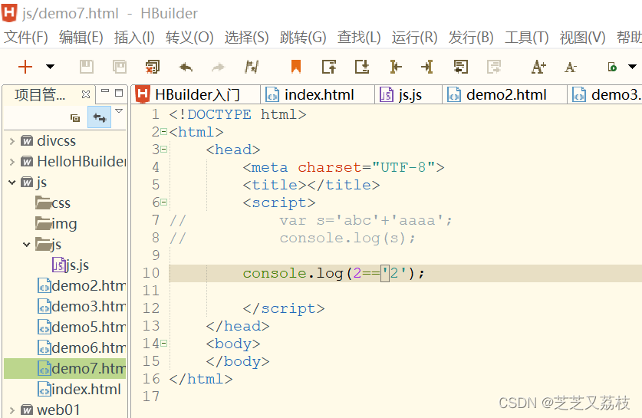Toggle link with editor button
This screenshot has height=418, width=642.
(x=100, y=117)
